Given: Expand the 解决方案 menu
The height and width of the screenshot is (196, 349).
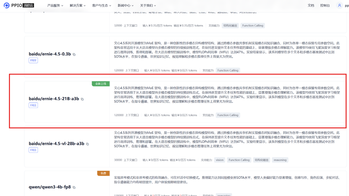Looking at the screenshot, I should pyautogui.click(x=77, y=6).
